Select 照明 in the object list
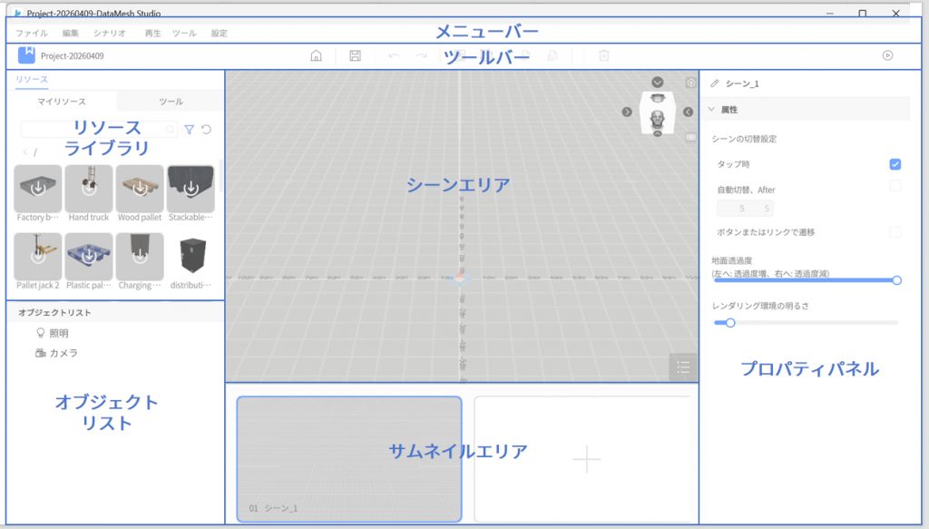Screen dimensions: 929x529 click(x=57, y=333)
